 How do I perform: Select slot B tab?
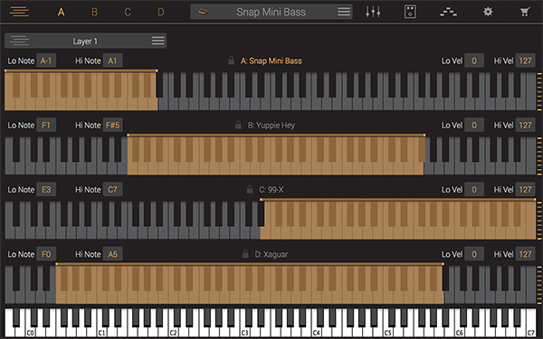94,12
